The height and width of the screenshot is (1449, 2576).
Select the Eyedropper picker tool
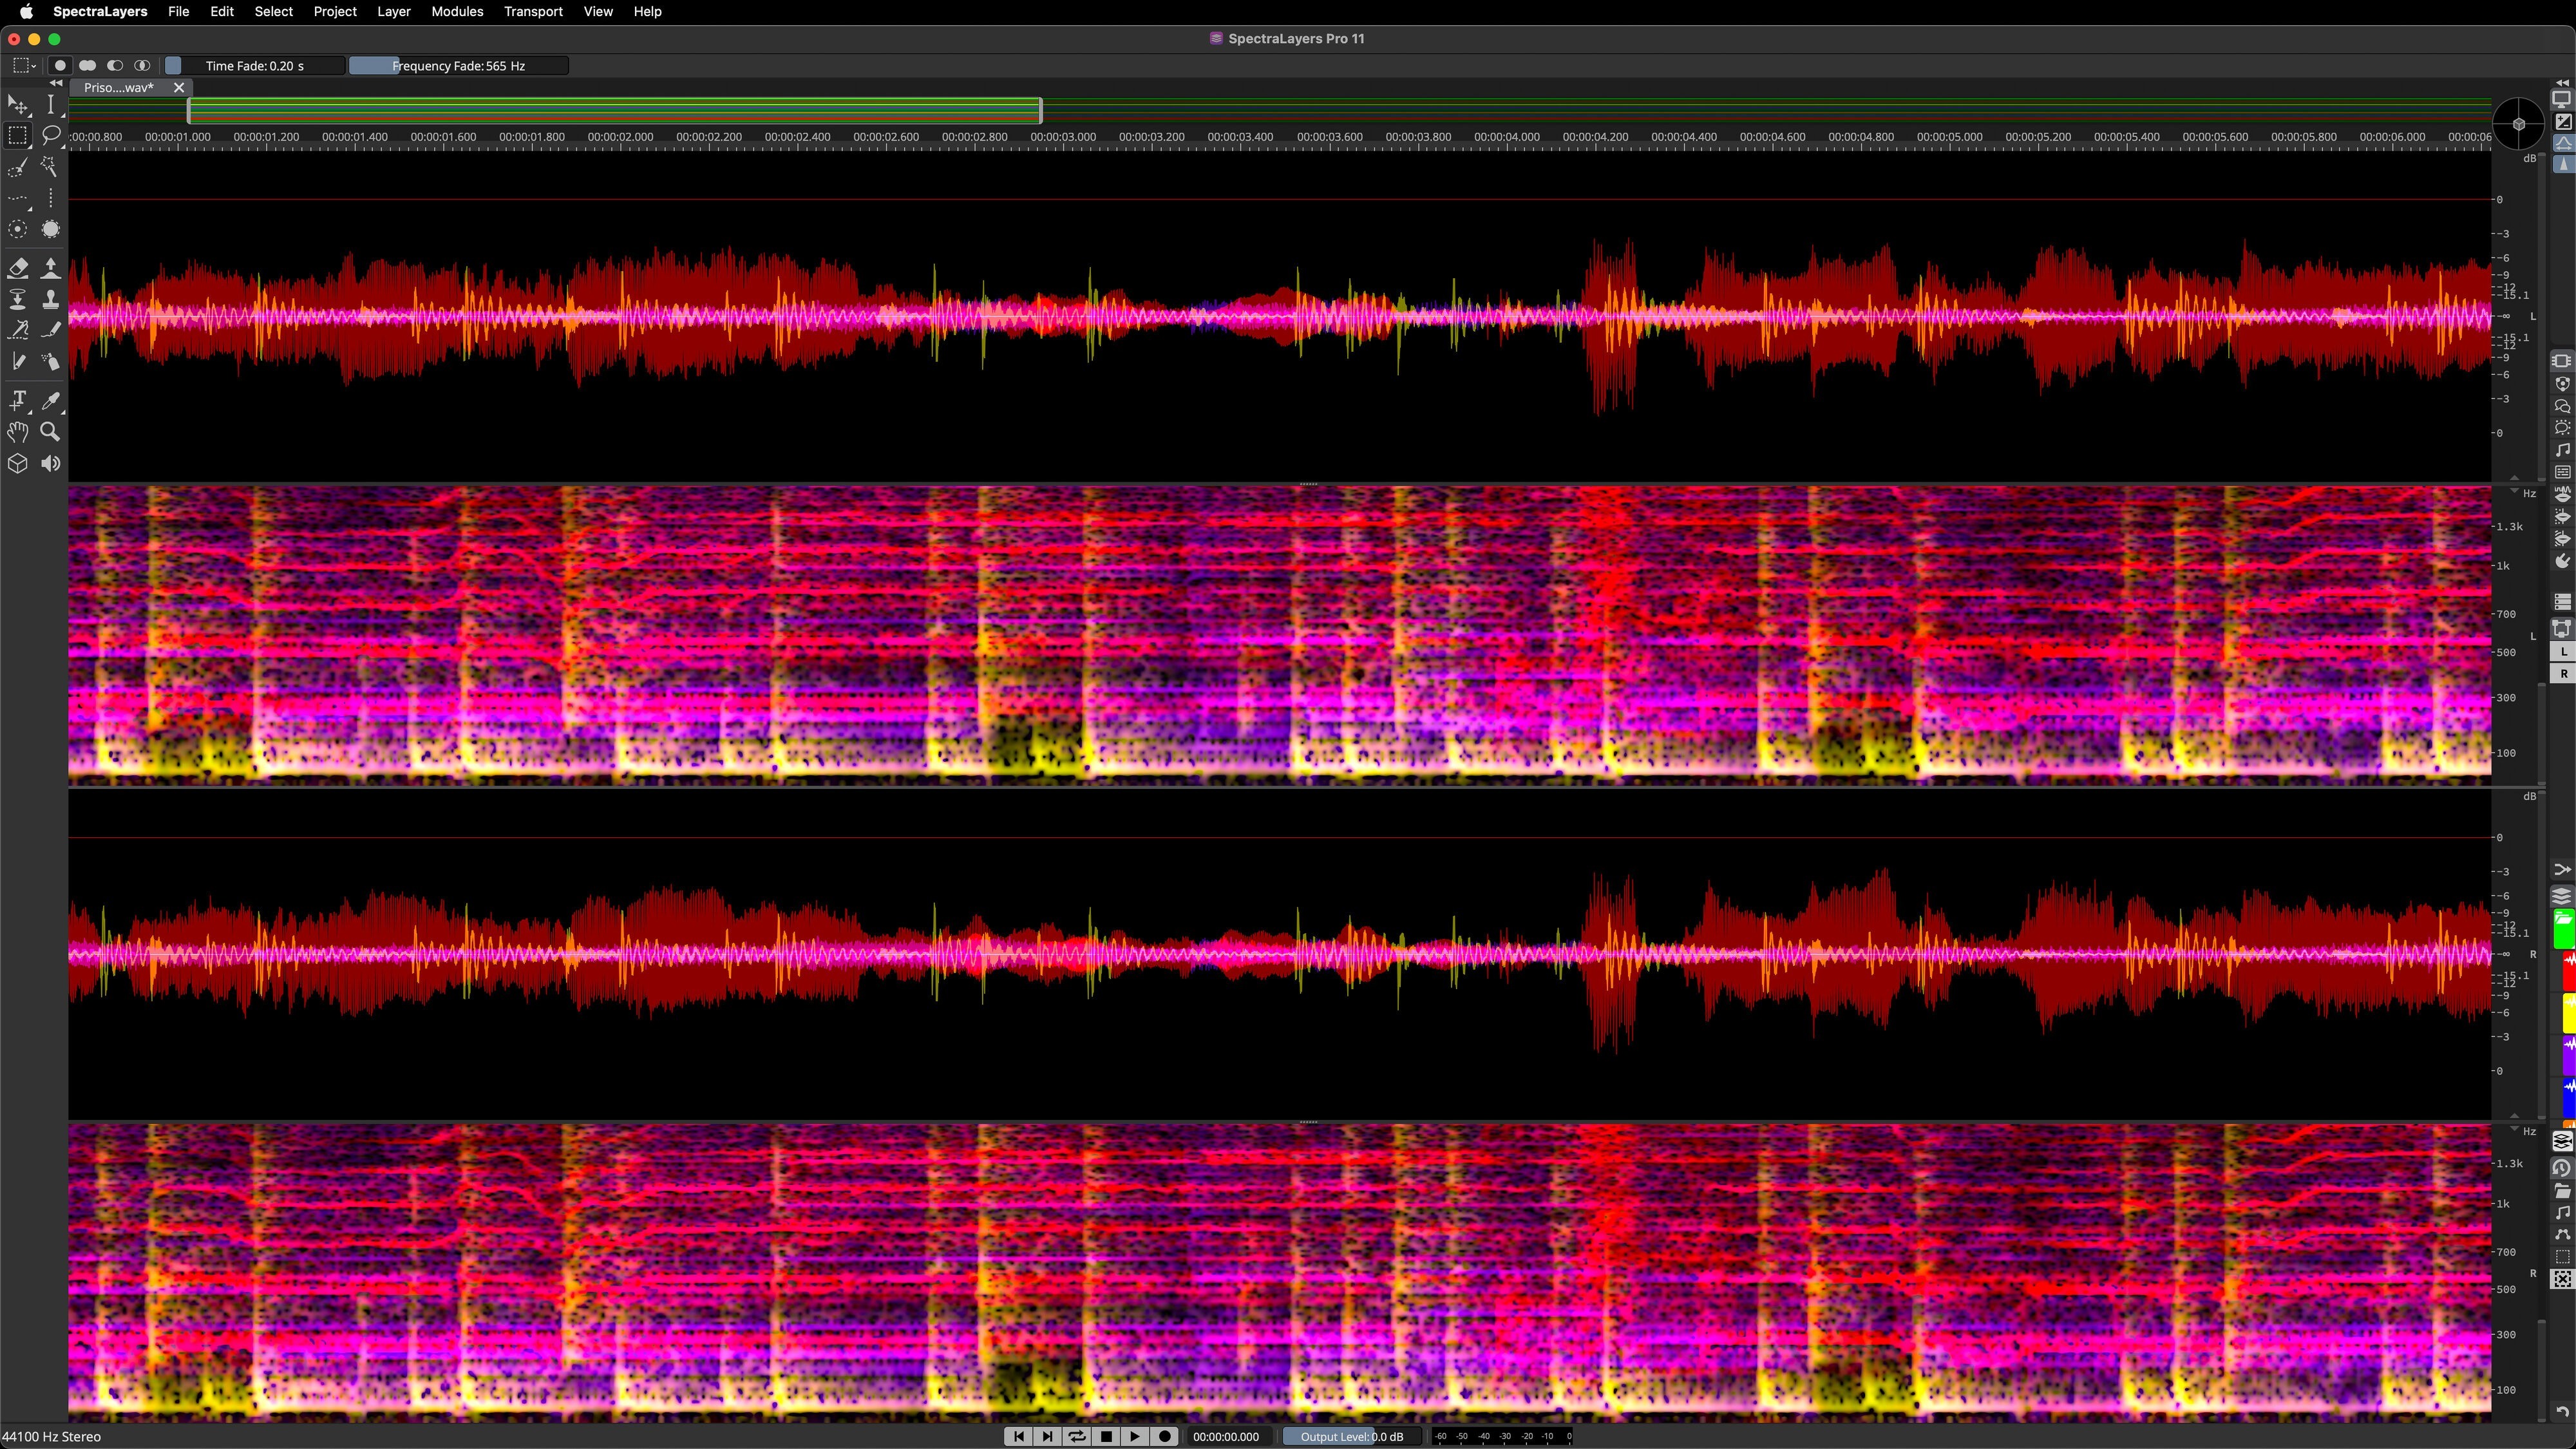[51, 400]
